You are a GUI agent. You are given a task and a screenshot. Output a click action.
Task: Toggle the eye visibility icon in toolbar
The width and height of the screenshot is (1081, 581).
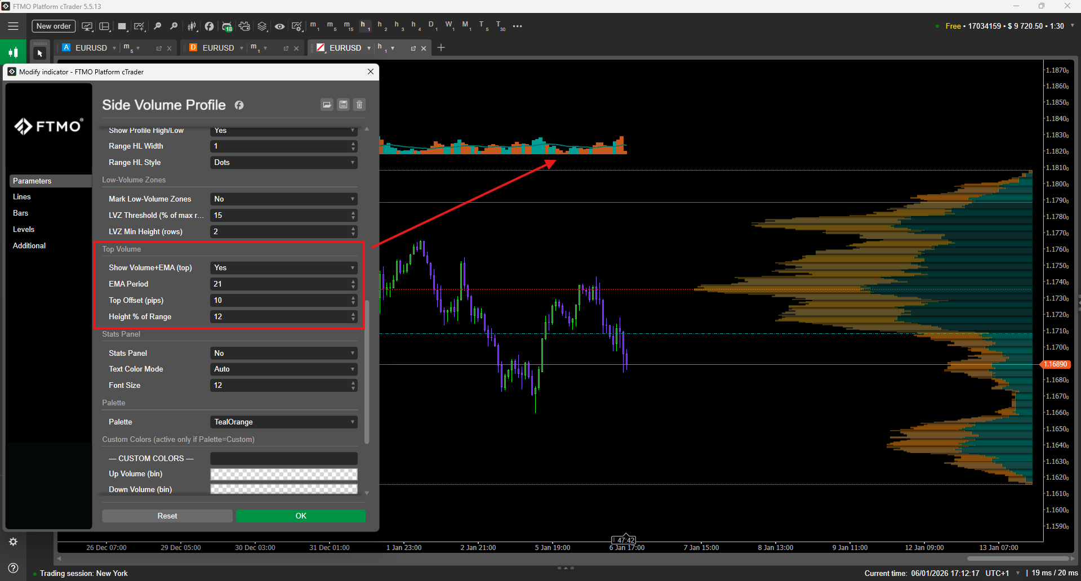[279, 26]
